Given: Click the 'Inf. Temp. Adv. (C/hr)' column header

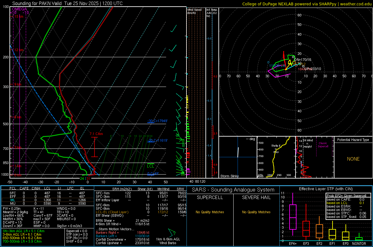Looking at the screenshot, I should point(212,13).
